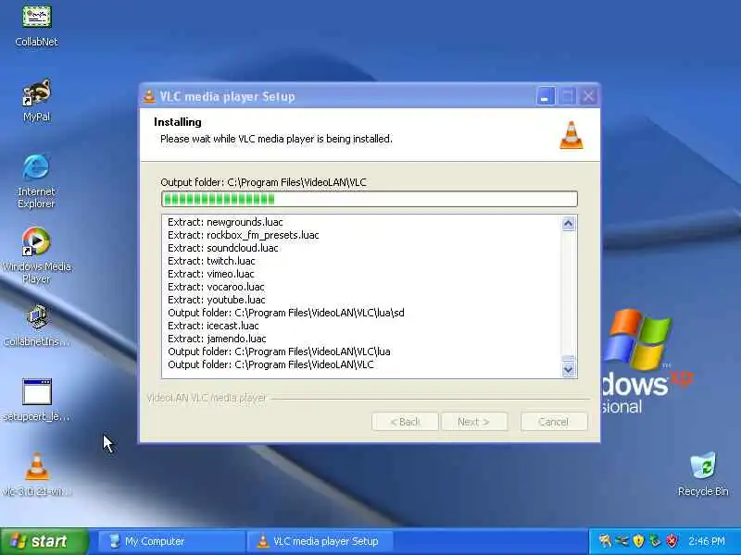The height and width of the screenshot is (555, 741).
Task: Select the collabnetIns... desktop icon
Action: pos(36,326)
